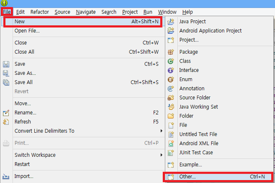Choose Close All menu entry
This screenshot has height=183, width=275.
[x=83, y=52]
